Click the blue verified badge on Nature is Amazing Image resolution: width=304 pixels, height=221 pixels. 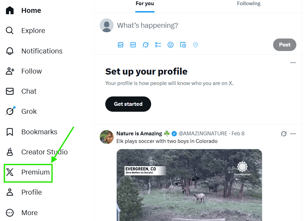coord(174,133)
